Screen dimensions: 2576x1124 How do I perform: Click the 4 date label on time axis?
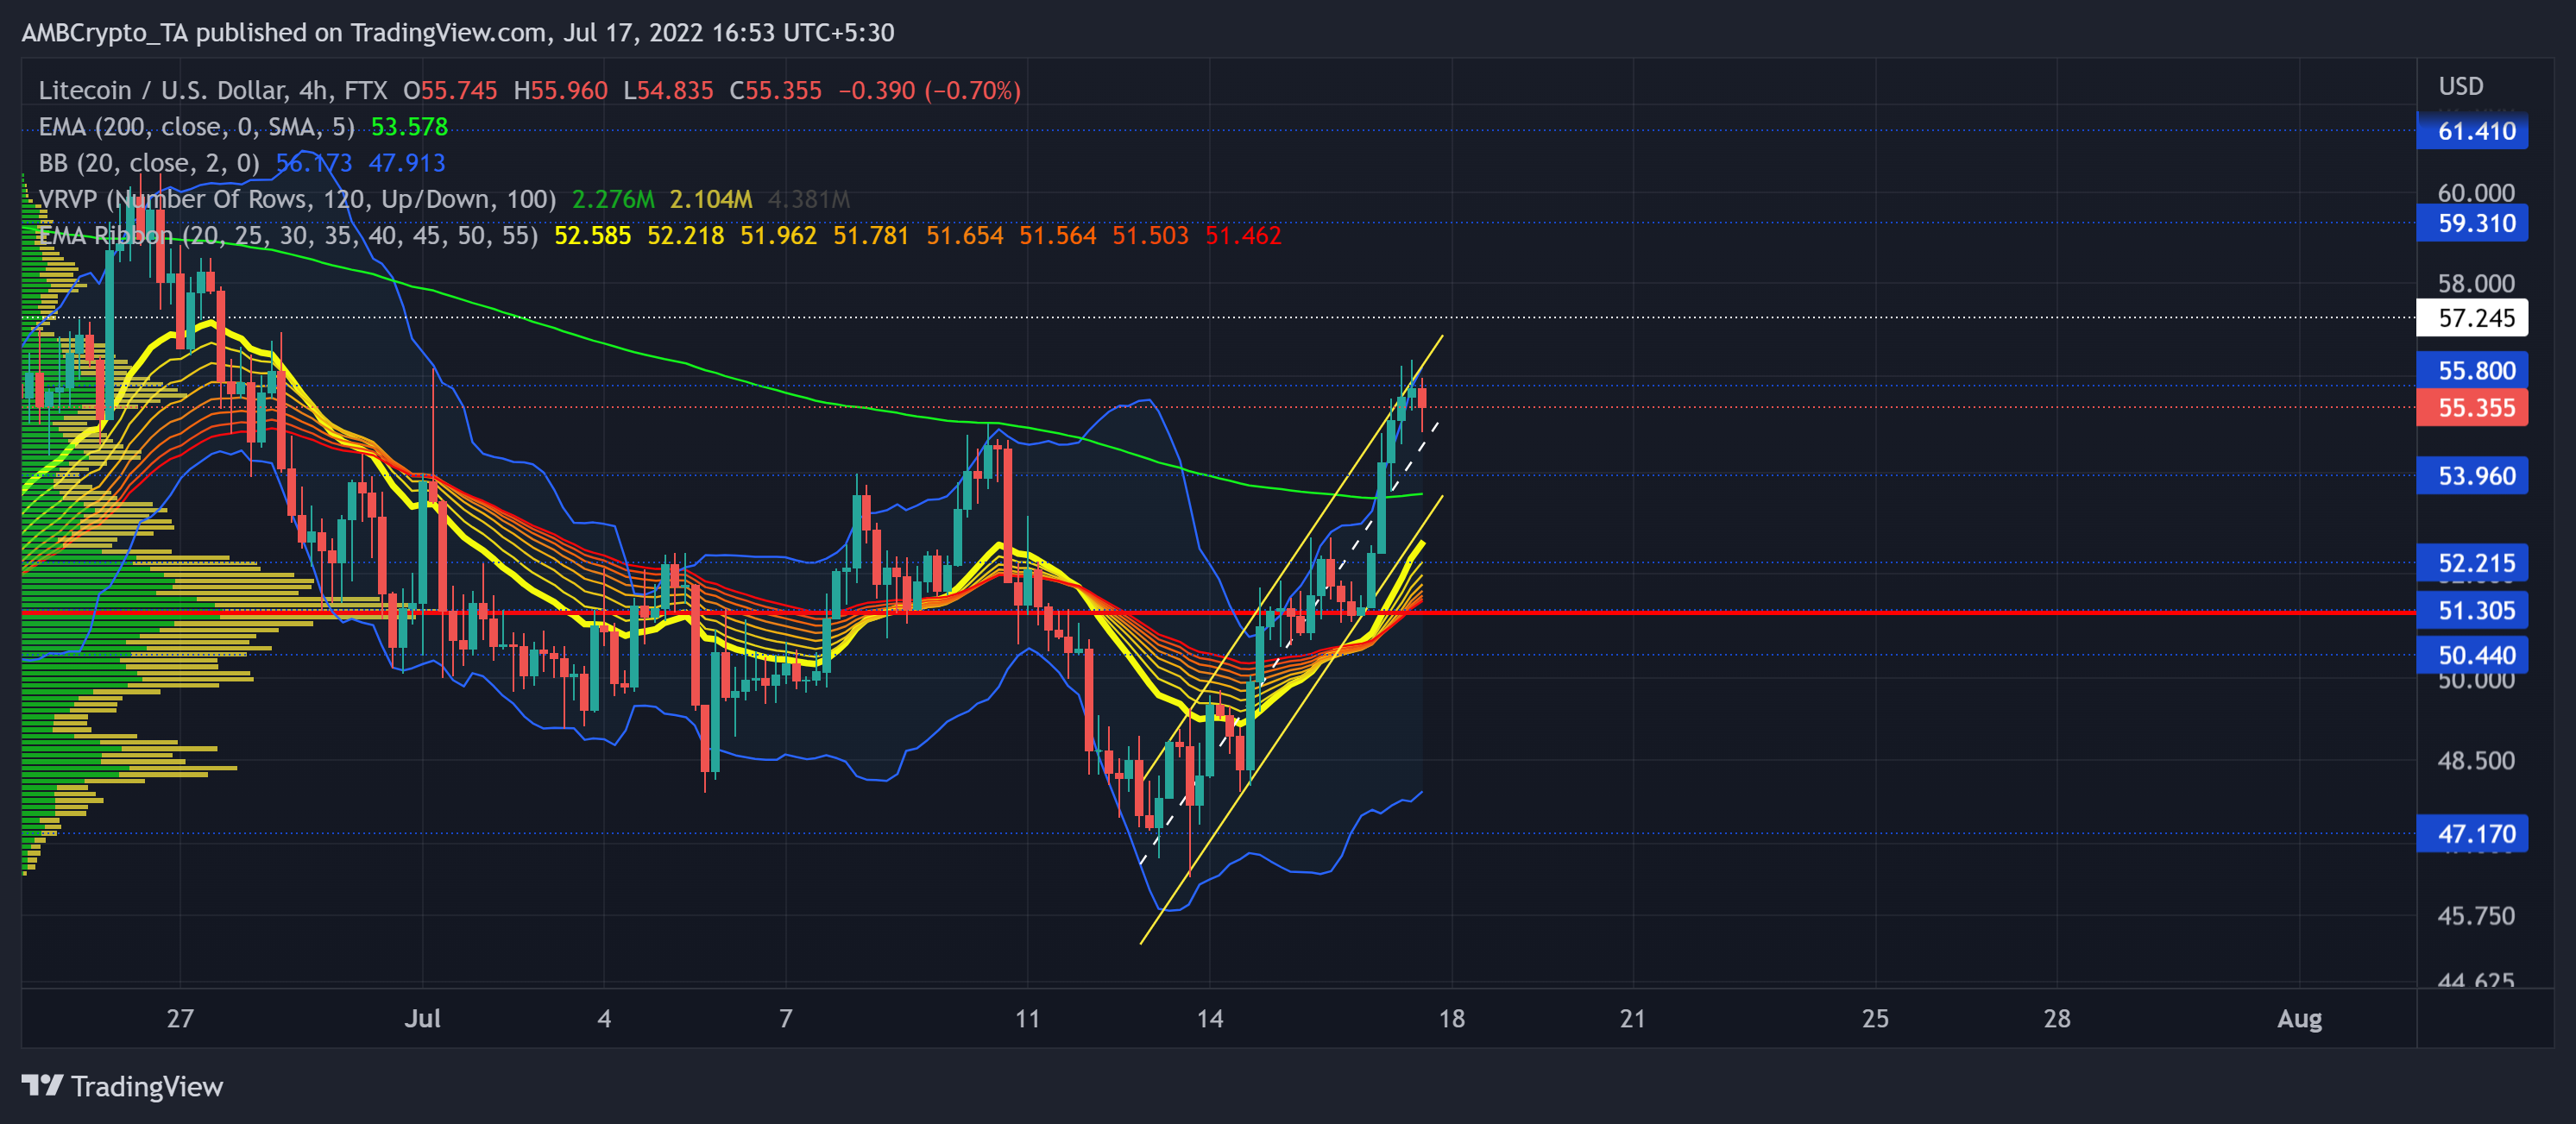tap(604, 1018)
